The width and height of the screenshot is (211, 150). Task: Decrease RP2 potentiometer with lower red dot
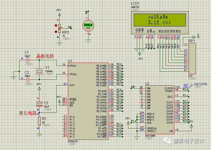coord(56,32)
